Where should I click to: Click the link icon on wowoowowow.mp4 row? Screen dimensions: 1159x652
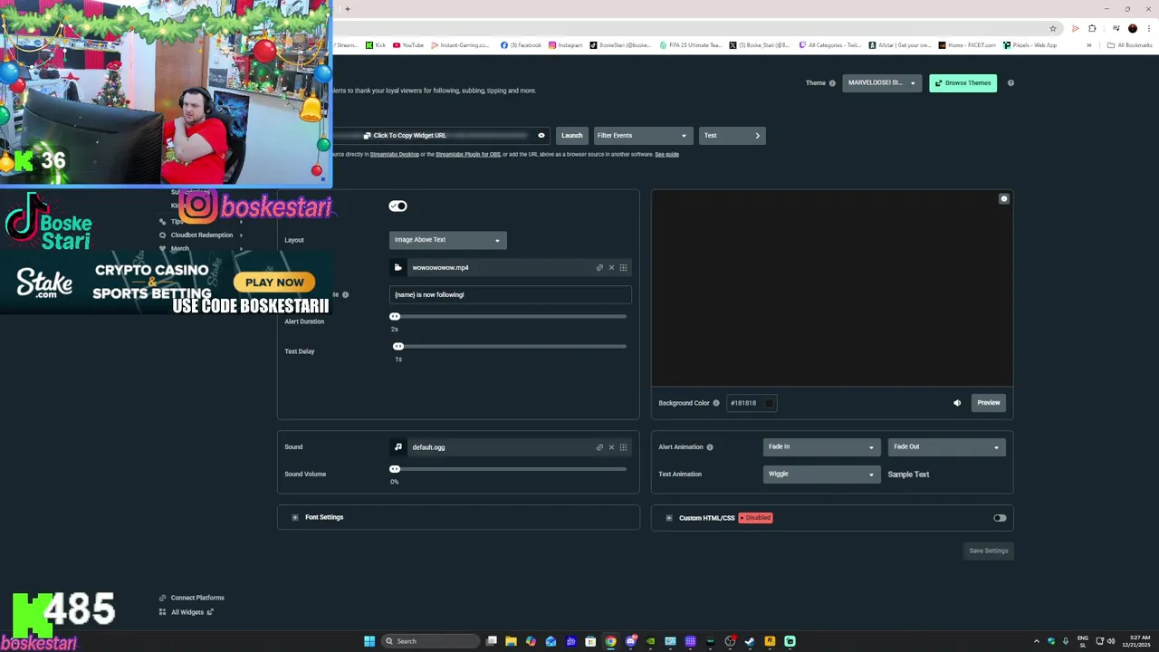click(599, 268)
